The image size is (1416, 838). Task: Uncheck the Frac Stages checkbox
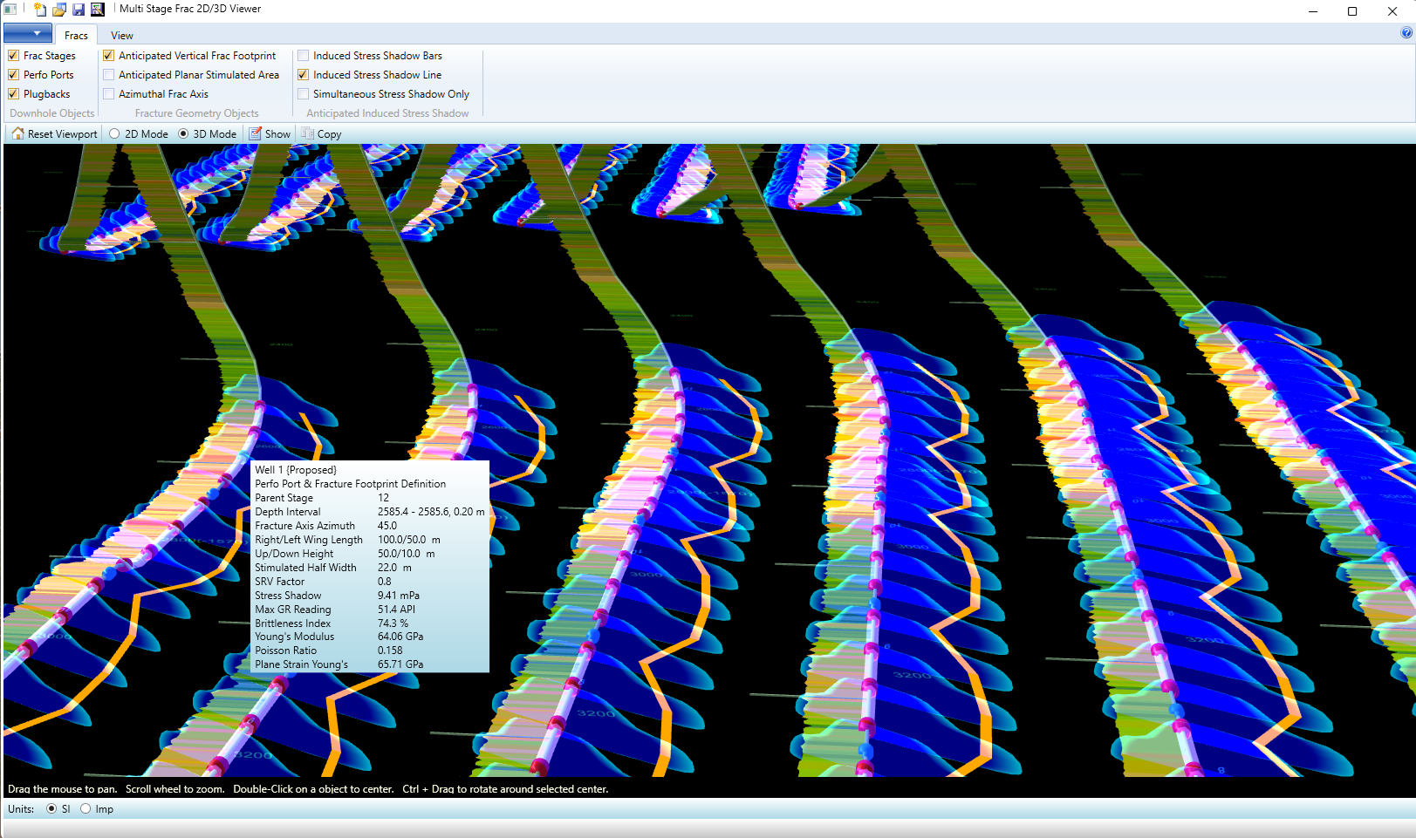pos(14,56)
